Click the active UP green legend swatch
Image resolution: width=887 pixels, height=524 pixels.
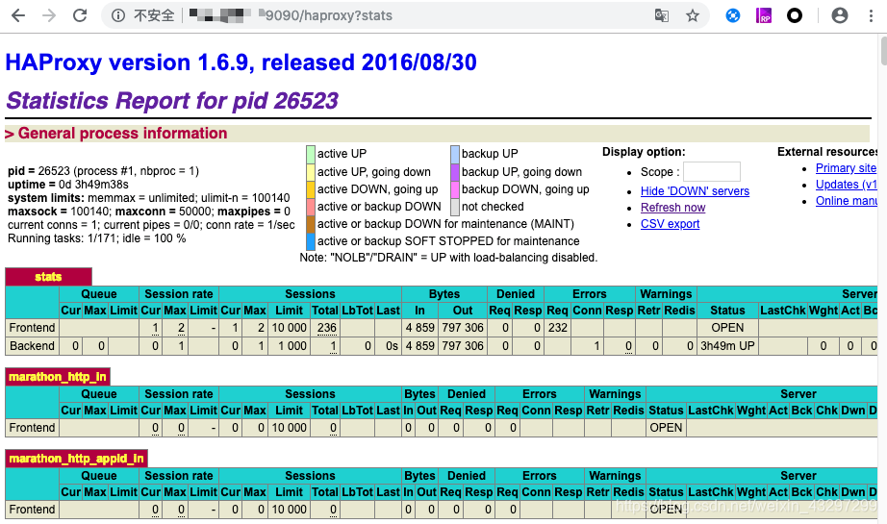(x=311, y=155)
